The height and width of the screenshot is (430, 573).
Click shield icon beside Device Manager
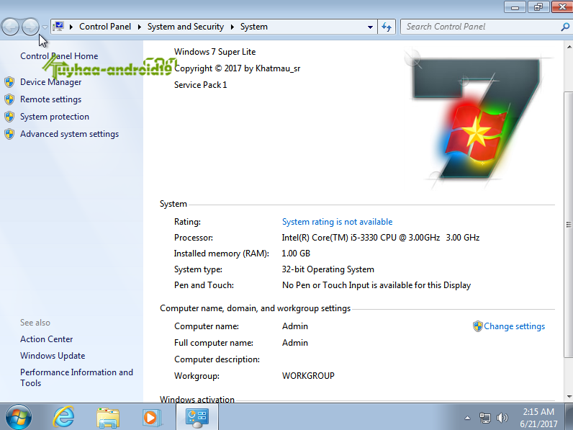9,82
